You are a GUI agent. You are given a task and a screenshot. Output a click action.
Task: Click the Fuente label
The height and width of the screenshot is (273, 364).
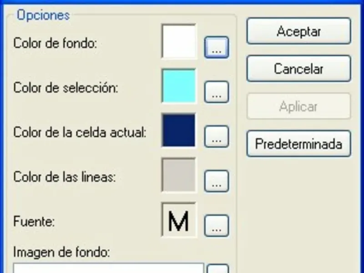click(34, 222)
